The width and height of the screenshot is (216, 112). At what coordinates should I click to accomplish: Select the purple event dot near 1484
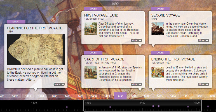tap(110, 107)
